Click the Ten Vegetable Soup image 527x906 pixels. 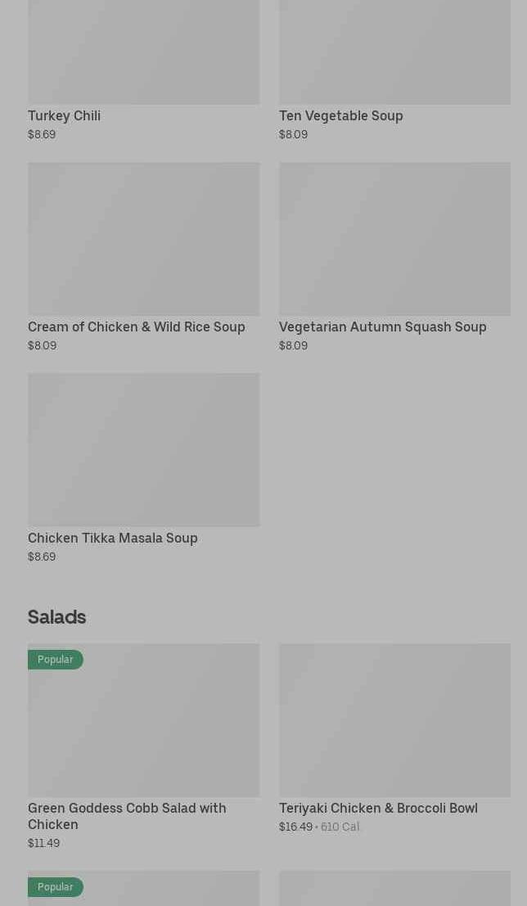point(394,51)
